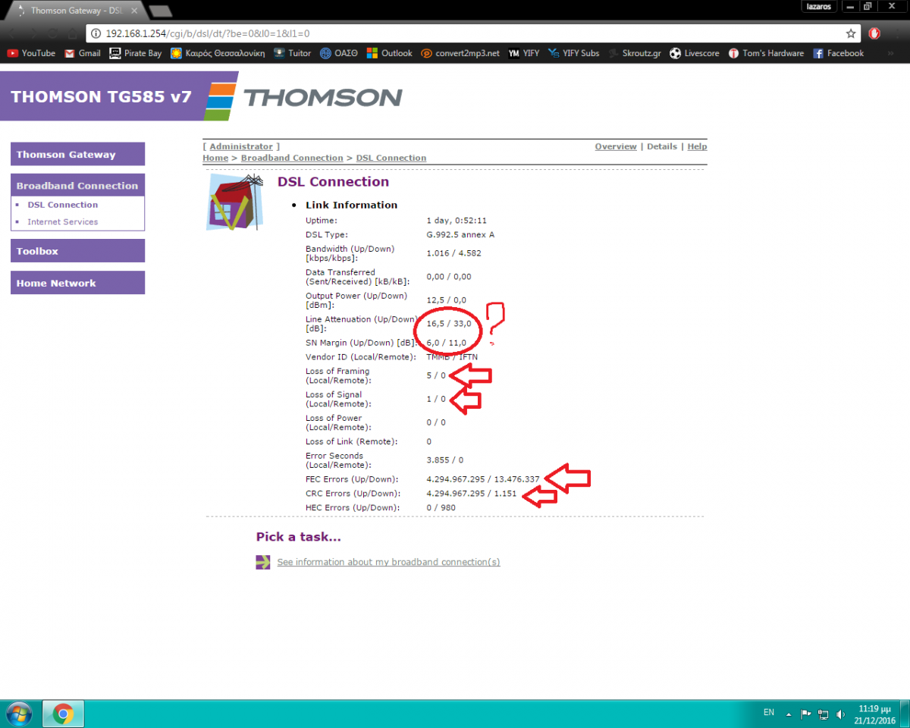The image size is (910, 728).
Task: Open the volume icon in system tray
Action: pyautogui.click(x=839, y=714)
